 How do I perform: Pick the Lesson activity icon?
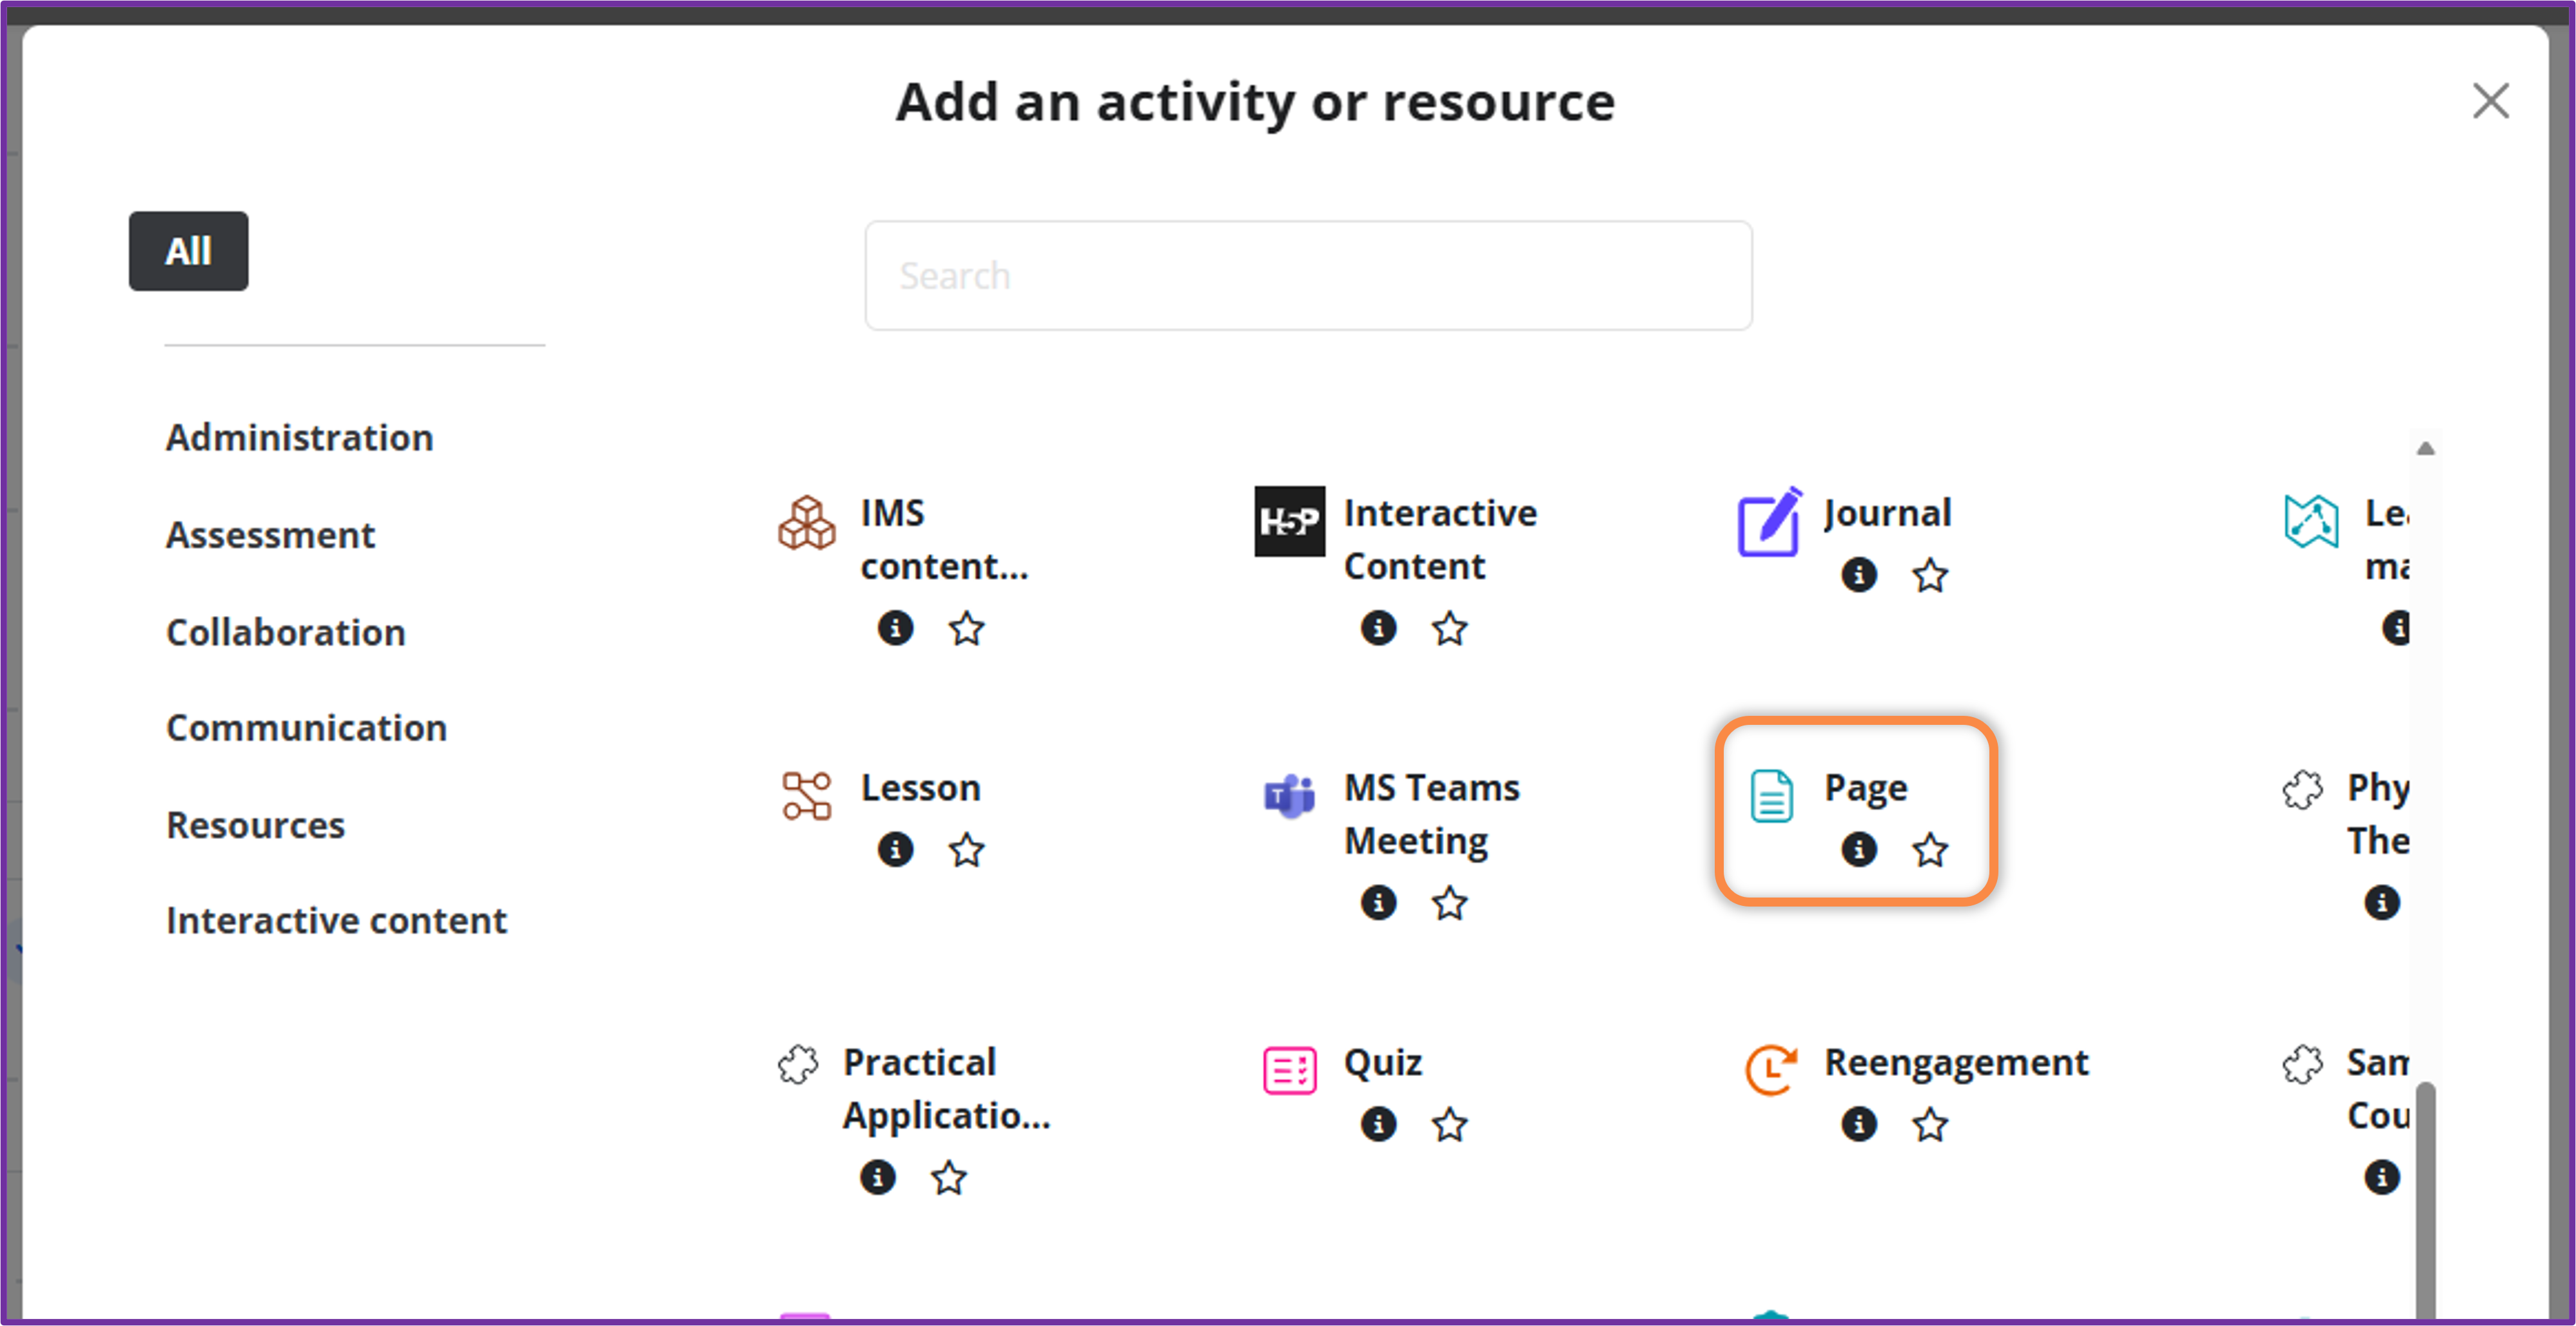[806, 796]
